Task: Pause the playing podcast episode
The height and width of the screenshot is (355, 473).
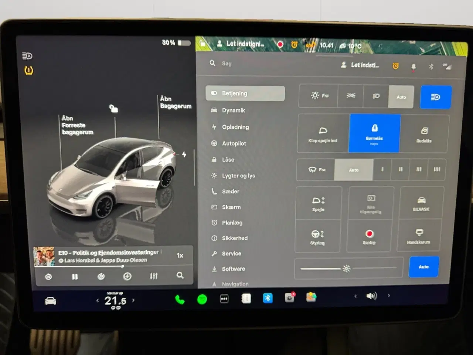Action: pos(75,276)
